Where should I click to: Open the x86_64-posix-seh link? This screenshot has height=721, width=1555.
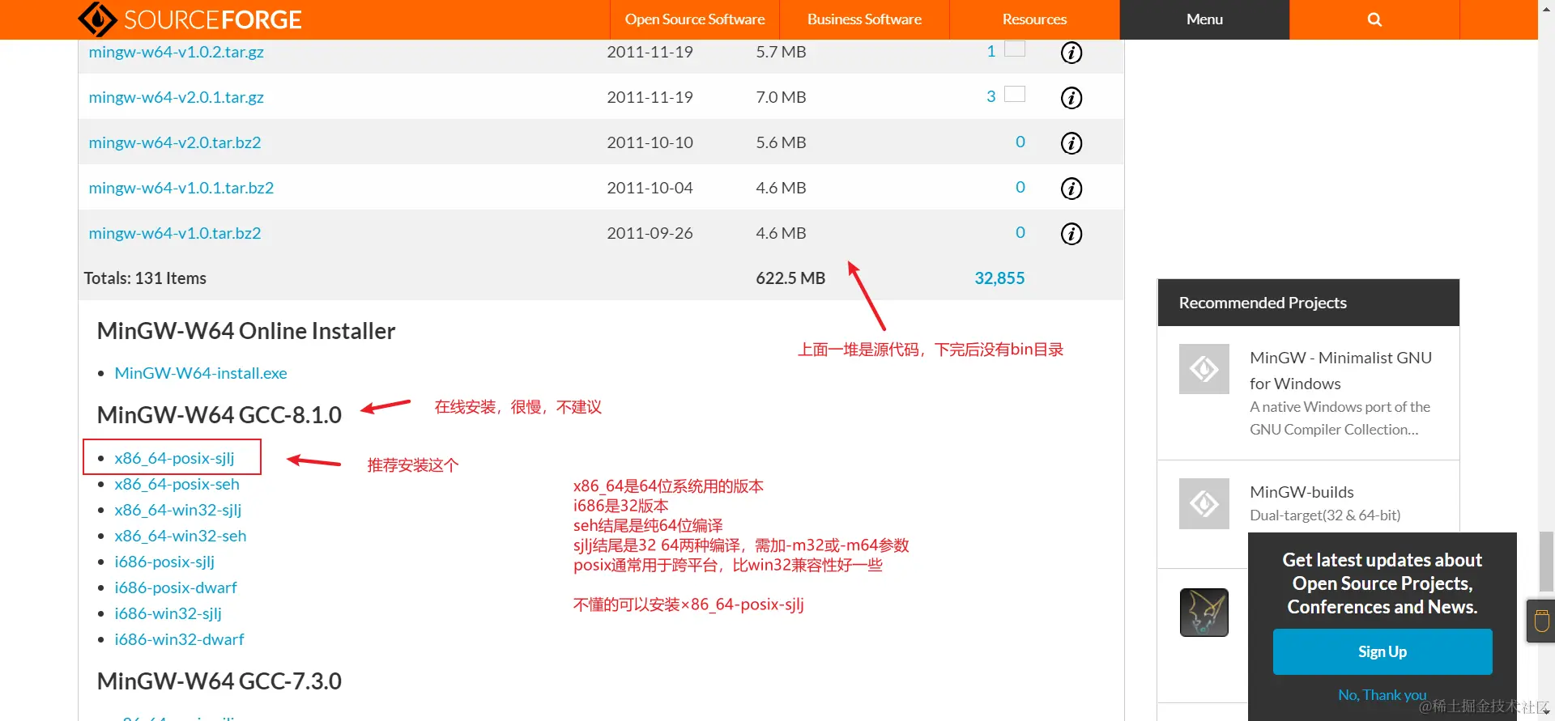pyautogui.click(x=177, y=484)
